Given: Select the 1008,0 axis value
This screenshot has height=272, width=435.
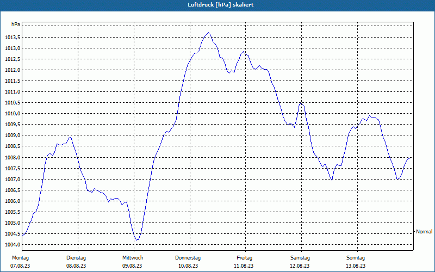Looking at the screenshot, I should 13,158.
